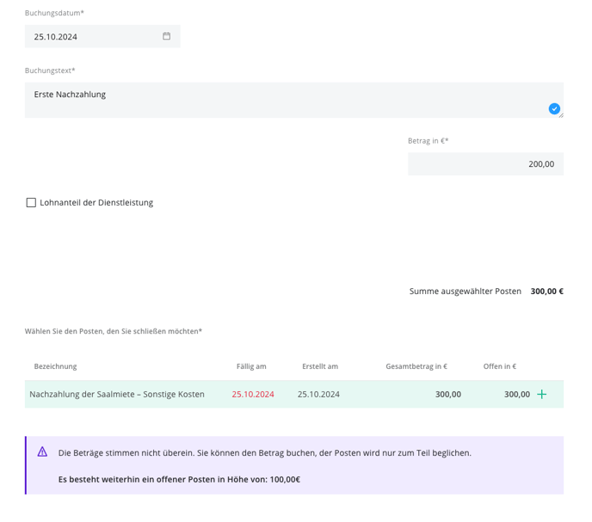Click the Betrag in €* field label
This screenshot has height=522, width=592.
429,140
